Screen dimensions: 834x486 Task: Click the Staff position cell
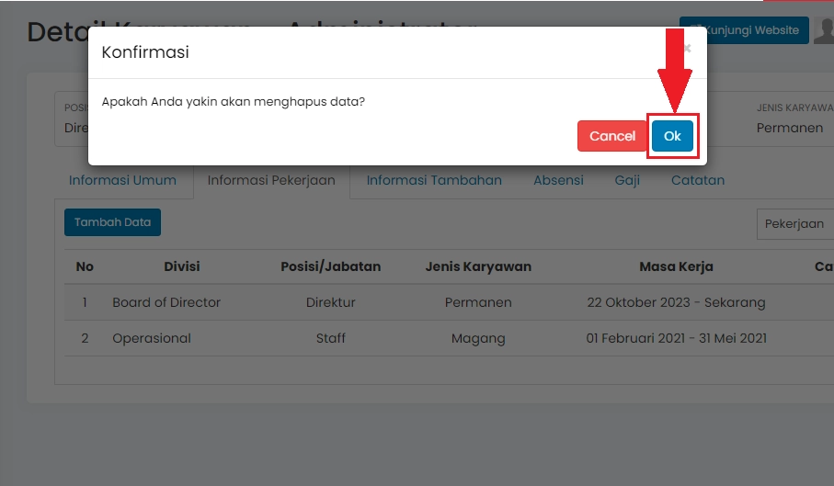[330, 338]
